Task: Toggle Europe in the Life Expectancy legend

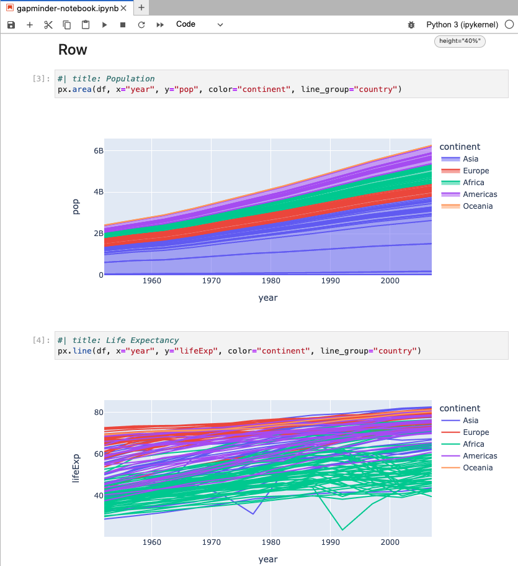Action: click(472, 432)
